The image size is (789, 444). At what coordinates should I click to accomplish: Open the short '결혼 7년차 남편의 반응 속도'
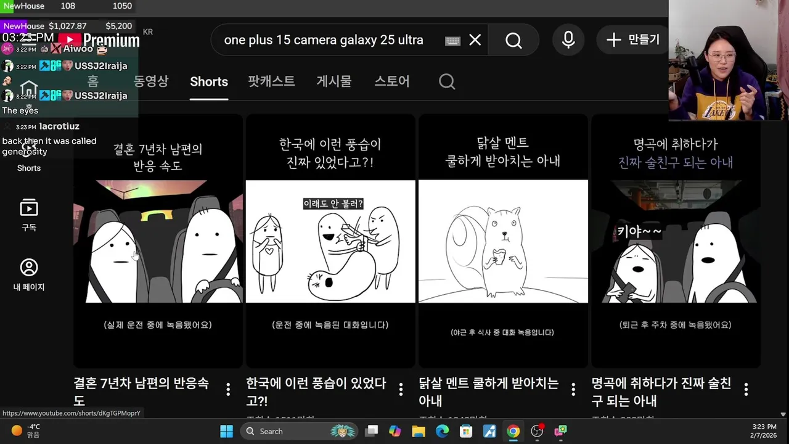tap(158, 241)
